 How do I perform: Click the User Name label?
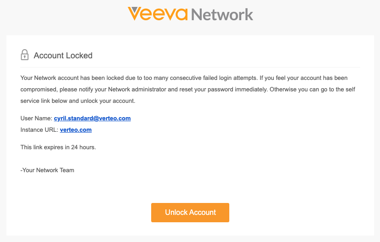(x=36, y=118)
